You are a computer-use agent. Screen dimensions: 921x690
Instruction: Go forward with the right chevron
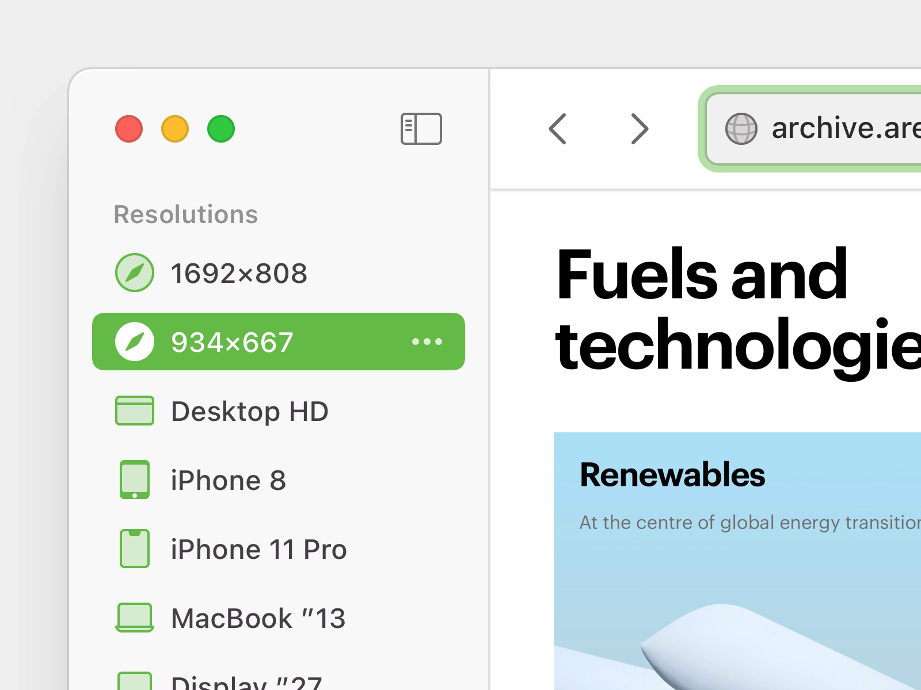click(640, 129)
